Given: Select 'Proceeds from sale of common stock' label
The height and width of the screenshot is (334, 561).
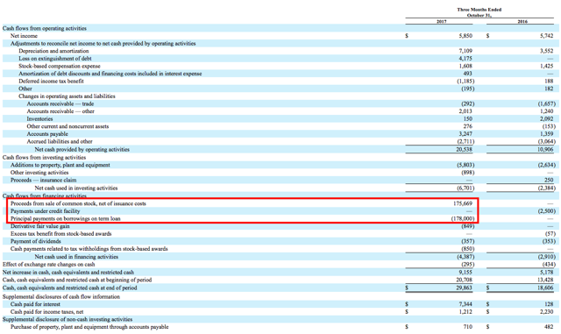Looking at the screenshot, I should point(78,203).
